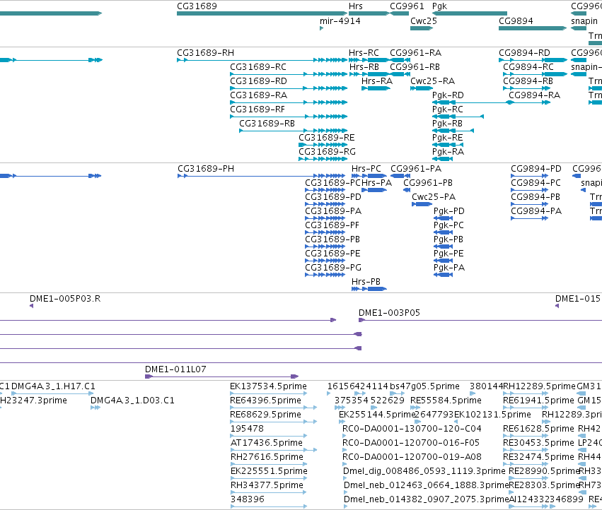Click EST RE55584.5prime
This screenshot has width=602, height=510.
click(446, 401)
